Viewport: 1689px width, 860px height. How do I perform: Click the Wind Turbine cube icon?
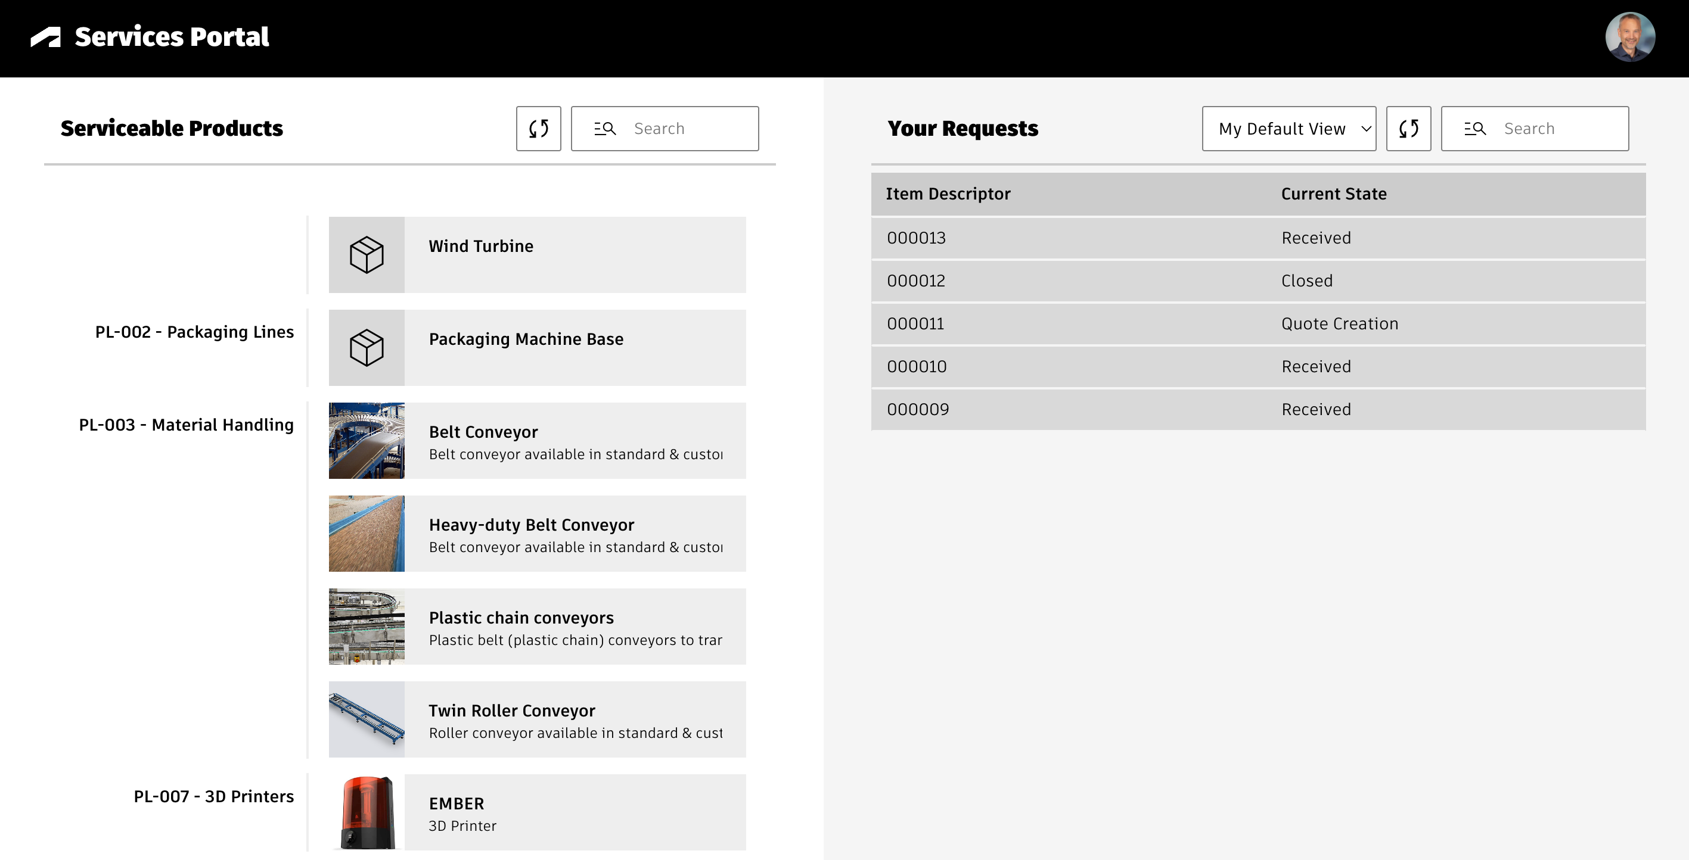[x=367, y=255]
